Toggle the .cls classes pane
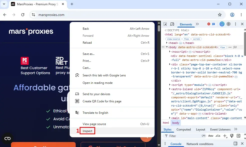Screen dimensions: 246x147 tap(218, 136)
